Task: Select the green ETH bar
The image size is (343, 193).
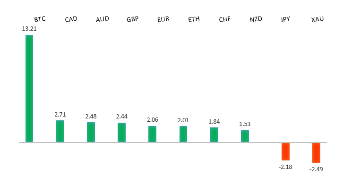Action: click(x=183, y=134)
